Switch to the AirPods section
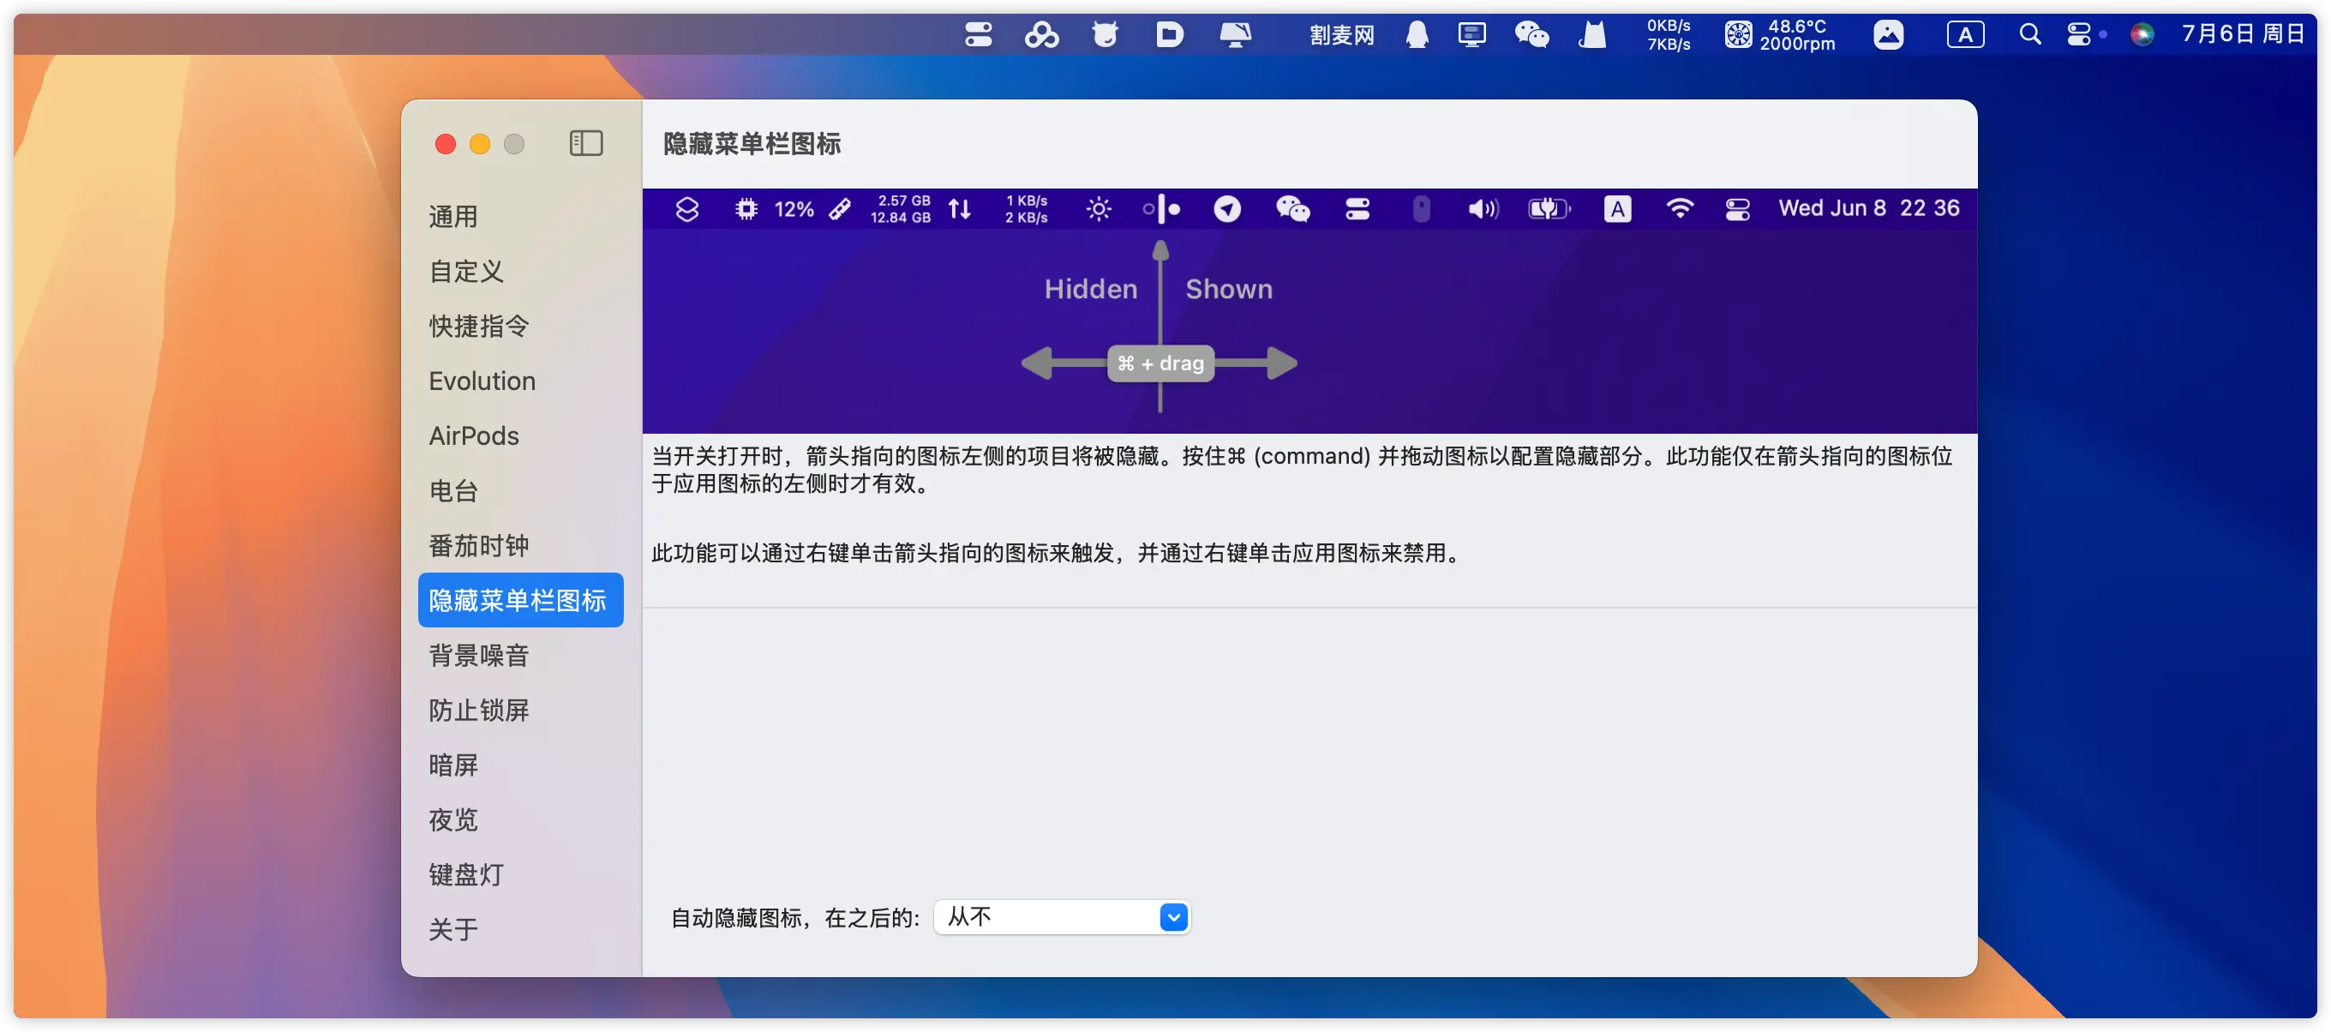2331x1032 pixels. pyautogui.click(x=474, y=435)
